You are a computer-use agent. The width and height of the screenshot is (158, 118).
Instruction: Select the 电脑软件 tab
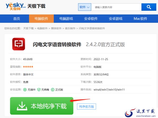(41, 19)
